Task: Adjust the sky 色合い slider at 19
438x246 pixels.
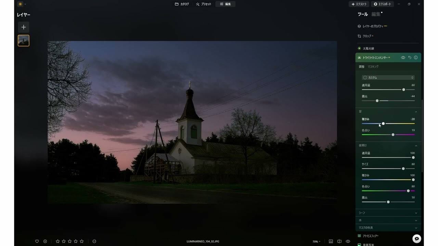Action: [393, 135]
